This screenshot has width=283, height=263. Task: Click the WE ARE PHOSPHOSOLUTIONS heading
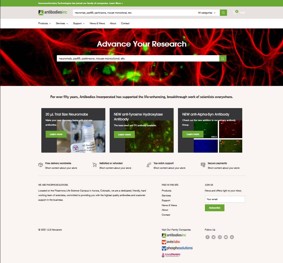53,185
